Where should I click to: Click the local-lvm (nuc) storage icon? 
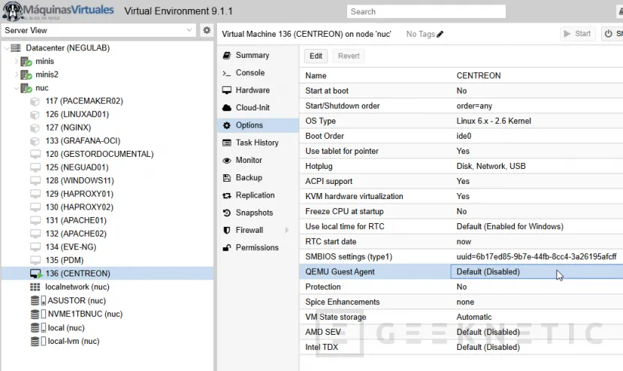point(38,341)
